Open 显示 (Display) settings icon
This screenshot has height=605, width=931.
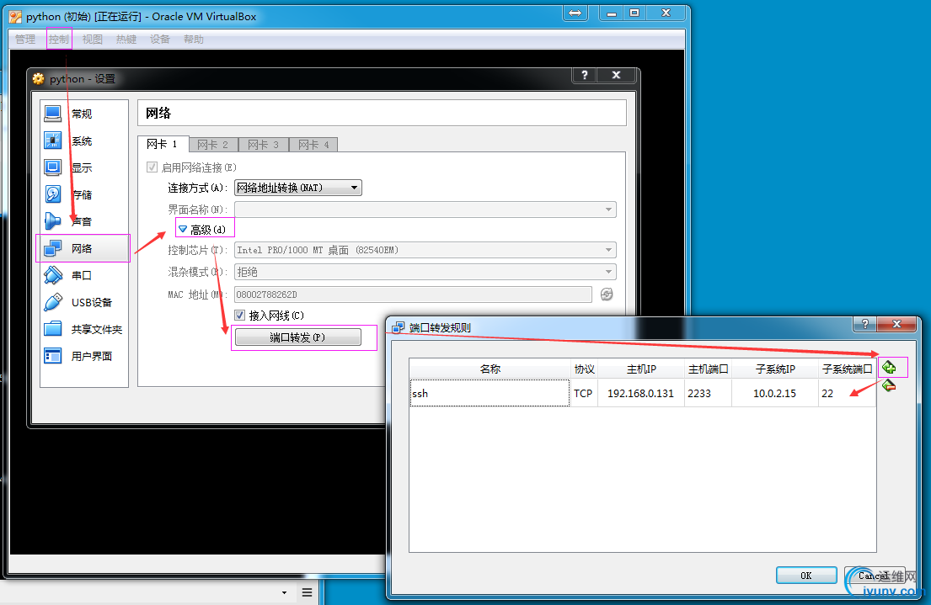(53, 167)
